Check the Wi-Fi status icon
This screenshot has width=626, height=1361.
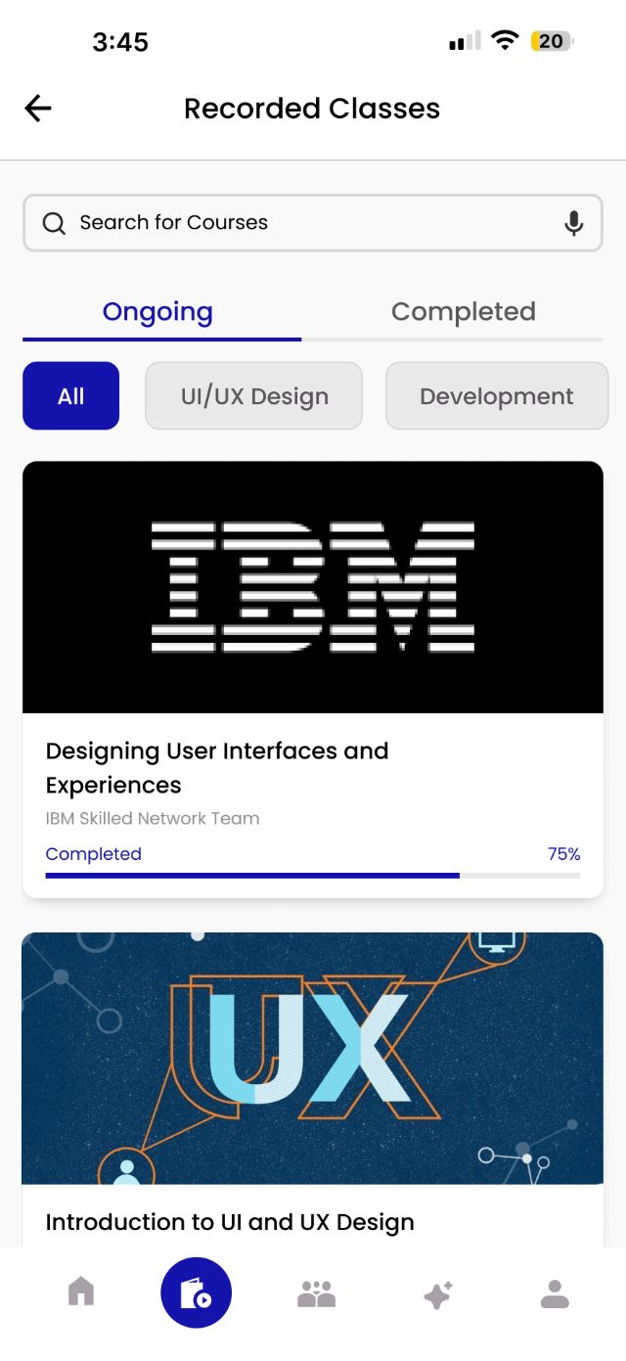505,40
